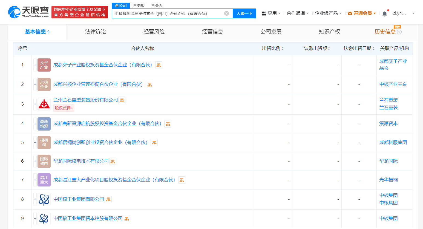The width and height of the screenshot is (423, 229).
Task: Open equity chart icon for 华龙国际核电技术
Action: point(113,162)
